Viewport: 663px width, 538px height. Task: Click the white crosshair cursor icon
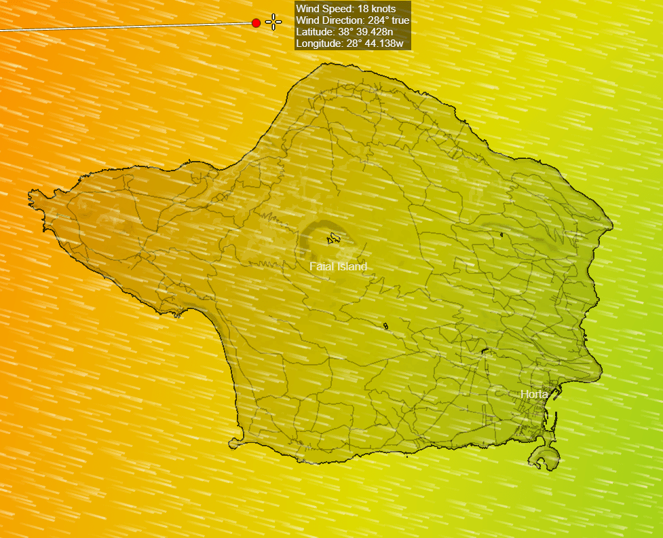pyautogui.click(x=273, y=22)
